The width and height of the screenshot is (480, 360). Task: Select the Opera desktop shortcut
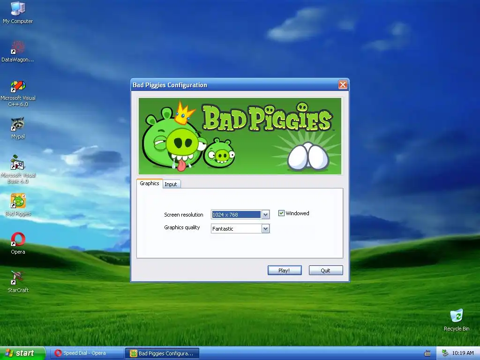18,243
